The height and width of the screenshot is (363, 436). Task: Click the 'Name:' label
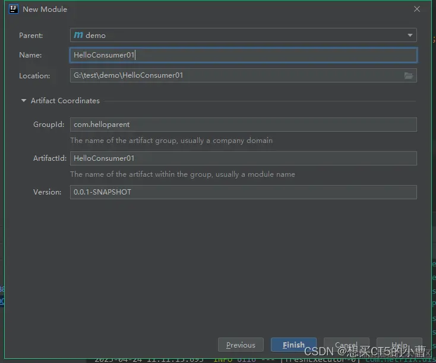coord(30,55)
